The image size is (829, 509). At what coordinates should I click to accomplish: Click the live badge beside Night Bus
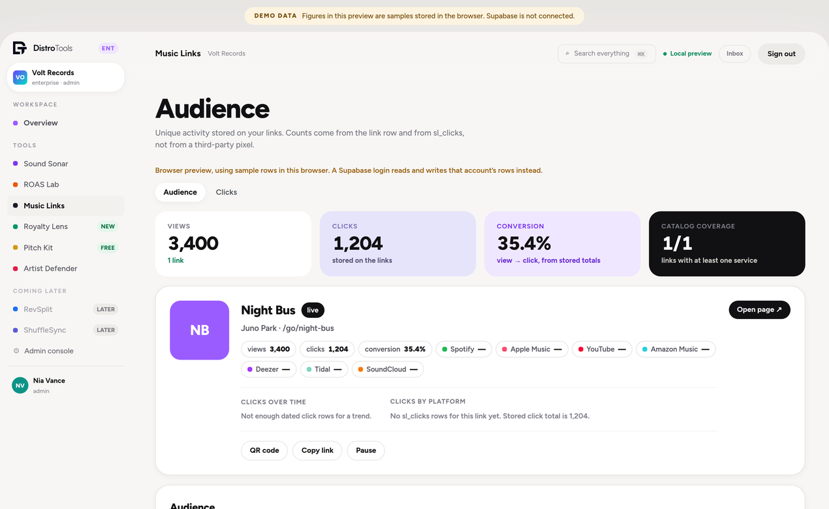coord(313,310)
